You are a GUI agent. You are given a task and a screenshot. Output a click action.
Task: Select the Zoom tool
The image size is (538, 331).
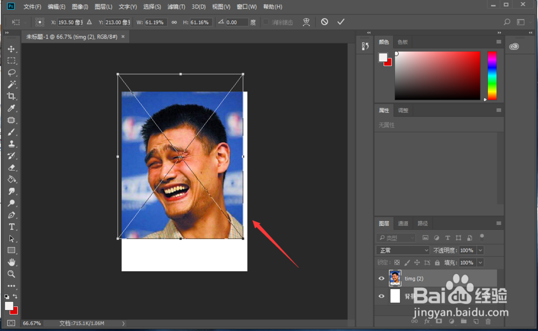11,274
